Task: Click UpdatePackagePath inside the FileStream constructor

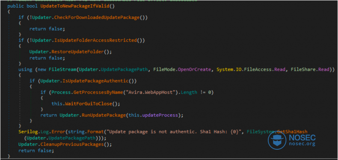Action: coord(125,69)
